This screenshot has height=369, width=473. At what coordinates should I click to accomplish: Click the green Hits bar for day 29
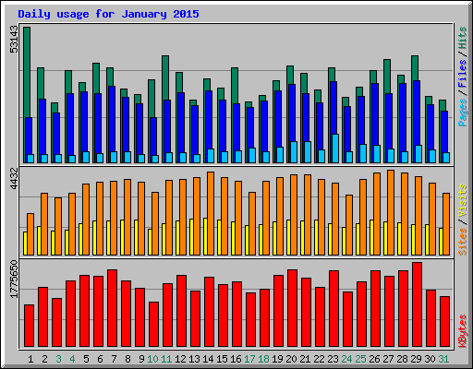[x=415, y=68]
